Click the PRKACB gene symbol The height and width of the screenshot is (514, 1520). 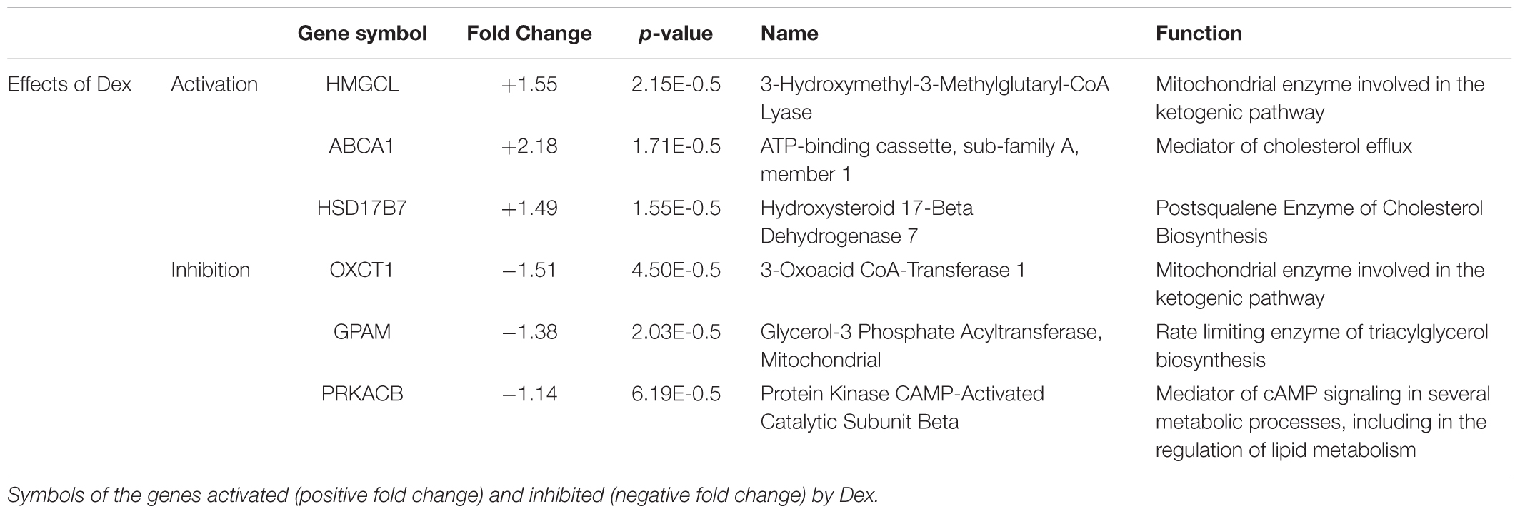(362, 394)
